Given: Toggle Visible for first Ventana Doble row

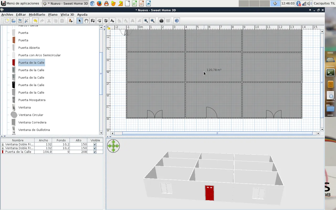Looking at the screenshot, I should [95, 144].
